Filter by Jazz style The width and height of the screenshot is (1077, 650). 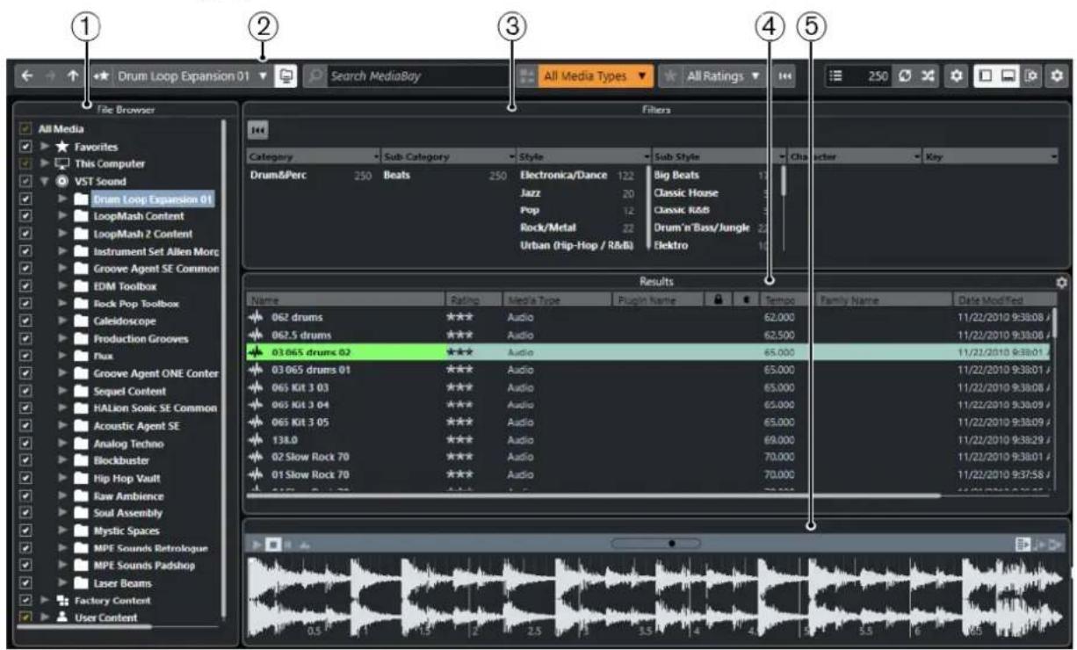(x=529, y=192)
